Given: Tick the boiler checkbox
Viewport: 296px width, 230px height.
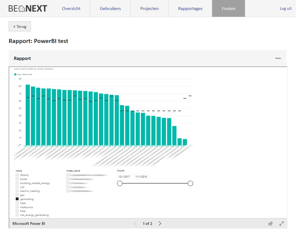Looking at the screenshot, I should pyautogui.click(x=17, y=179).
